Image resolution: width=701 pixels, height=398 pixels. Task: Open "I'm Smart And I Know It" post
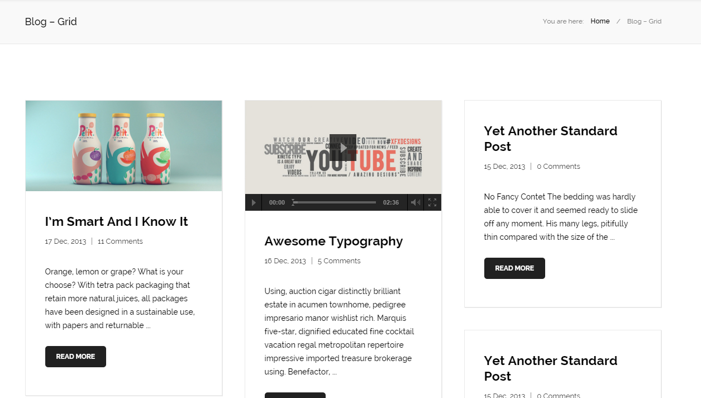coord(116,222)
